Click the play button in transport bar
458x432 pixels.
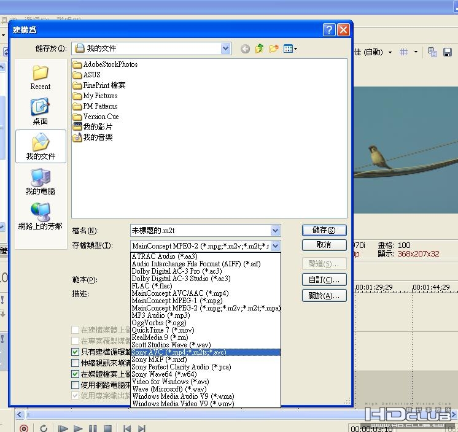point(78,428)
